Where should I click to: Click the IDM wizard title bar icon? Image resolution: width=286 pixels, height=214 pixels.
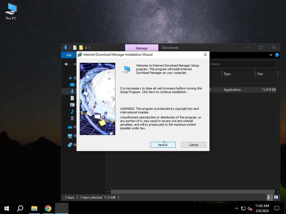80,55
